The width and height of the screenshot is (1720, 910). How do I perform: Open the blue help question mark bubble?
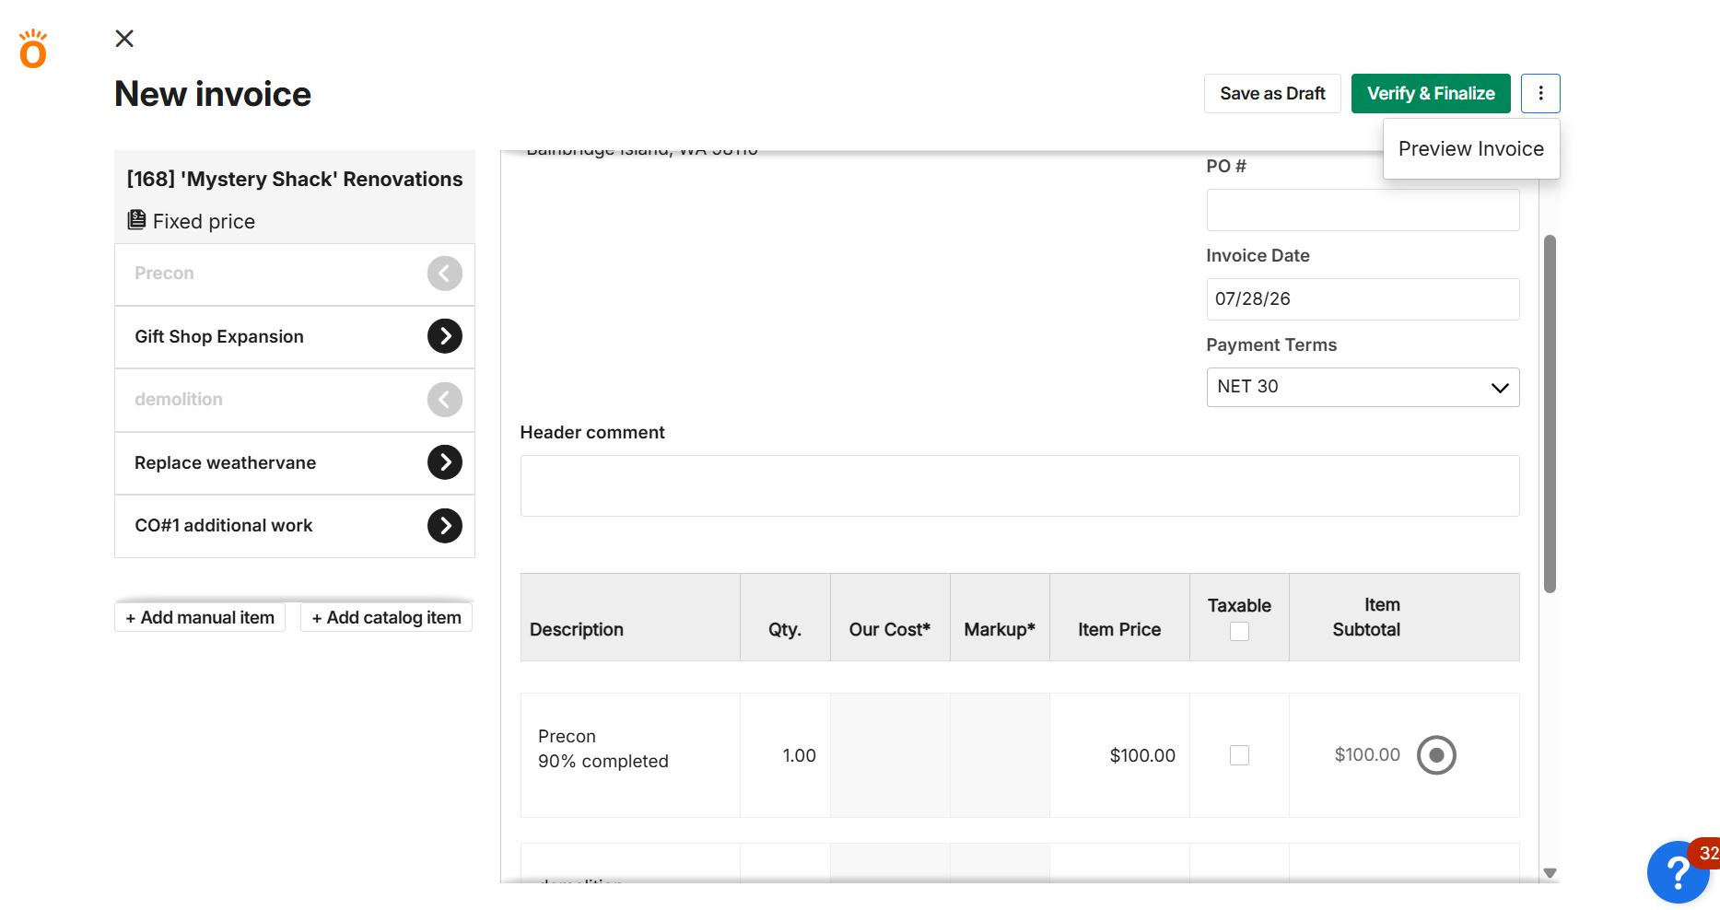[x=1678, y=873]
